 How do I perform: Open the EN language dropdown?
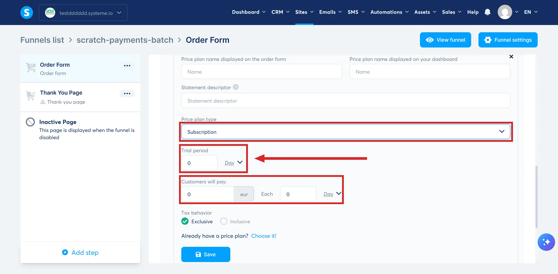point(531,12)
